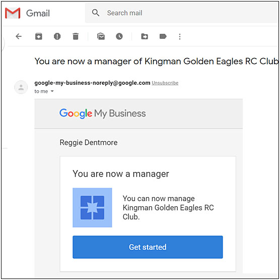Viewport: 280px width, 280px height.
Task: Go back to inbox with back arrow
Action: 19,36
